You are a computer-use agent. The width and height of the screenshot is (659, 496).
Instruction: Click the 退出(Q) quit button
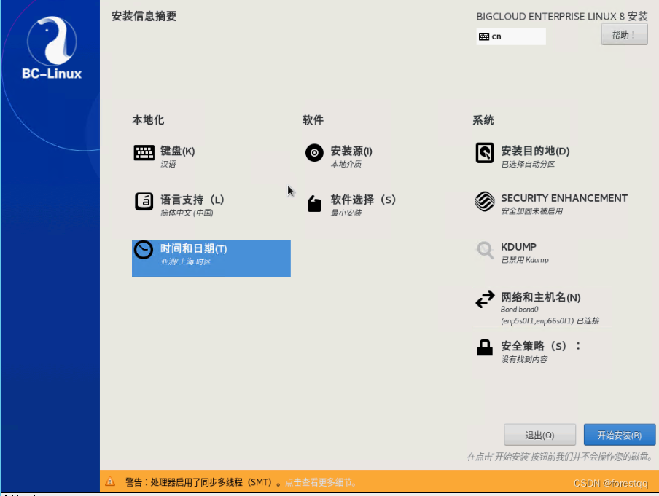(539, 435)
